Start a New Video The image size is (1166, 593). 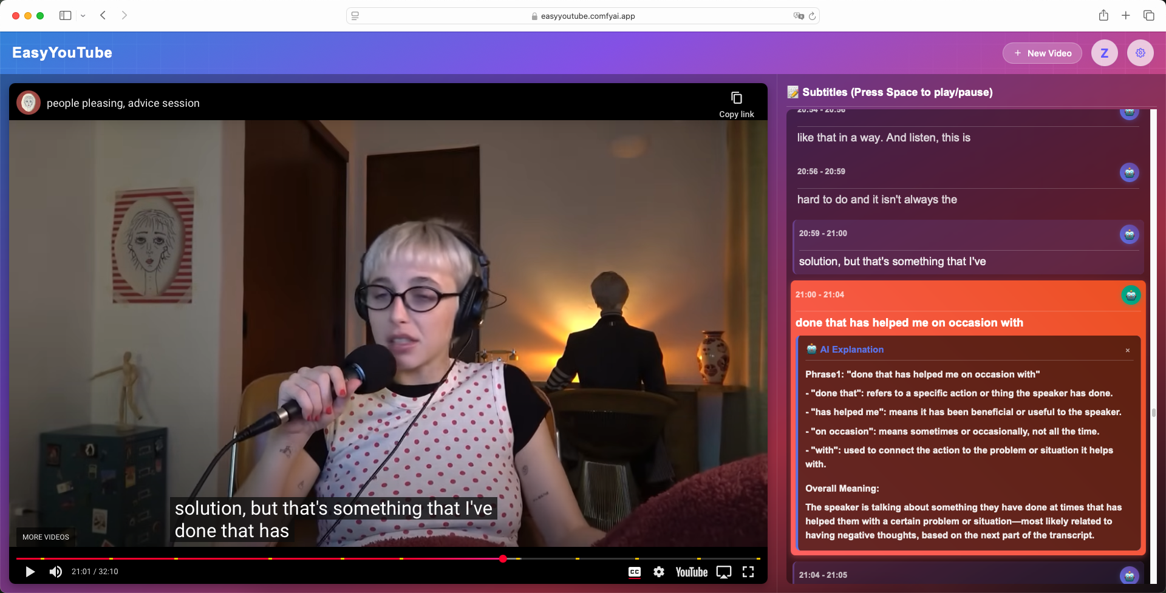pos(1042,53)
